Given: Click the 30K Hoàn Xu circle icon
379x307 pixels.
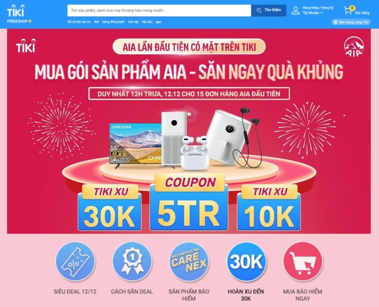Looking at the screenshot, I should point(246,262).
